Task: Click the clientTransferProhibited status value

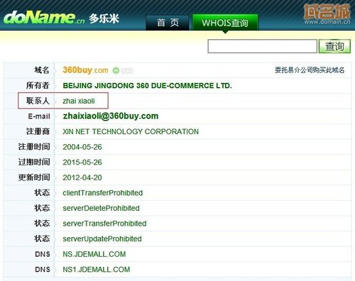Action: (103, 193)
